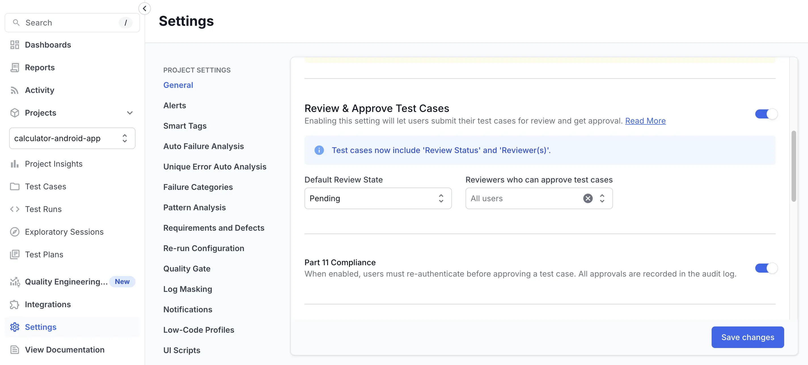Click the Settings gear icon
Image resolution: width=808 pixels, height=365 pixels.
(x=14, y=327)
